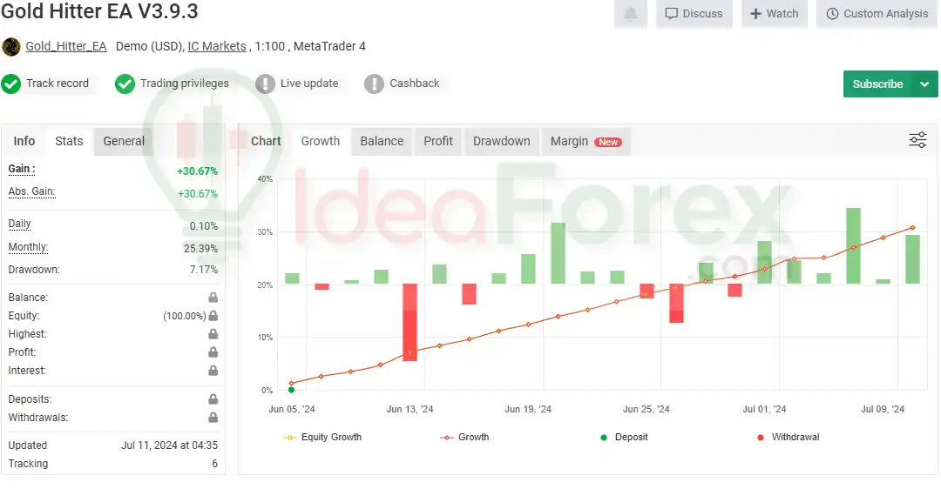
Task: Toggle Equity Growth series in legend
Action: [322, 437]
